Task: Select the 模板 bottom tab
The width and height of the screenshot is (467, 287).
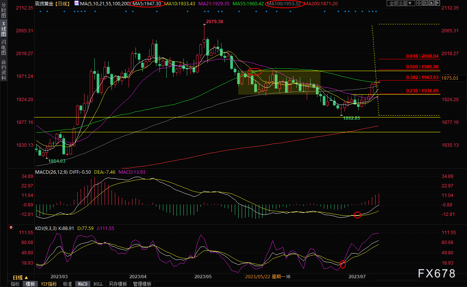Action: point(30,284)
